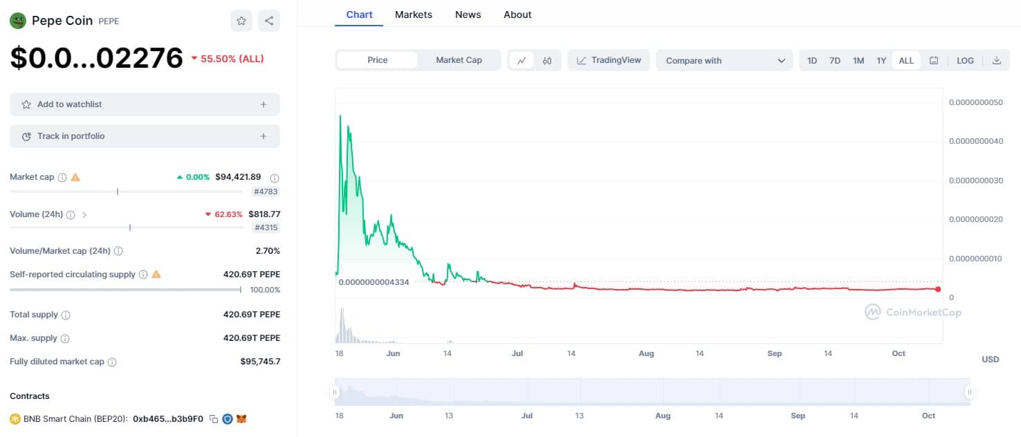The width and height of the screenshot is (1021, 437).
Task: Click the blue shield icon beside contract
Action: (x=228, y=419)
